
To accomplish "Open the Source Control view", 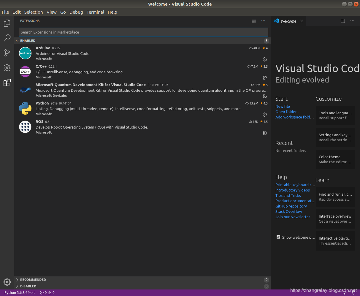I will 7,53.
